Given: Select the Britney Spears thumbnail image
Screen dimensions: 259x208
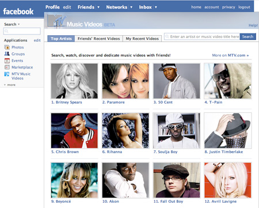Looking at the screenshot, I should click(74, 81).
